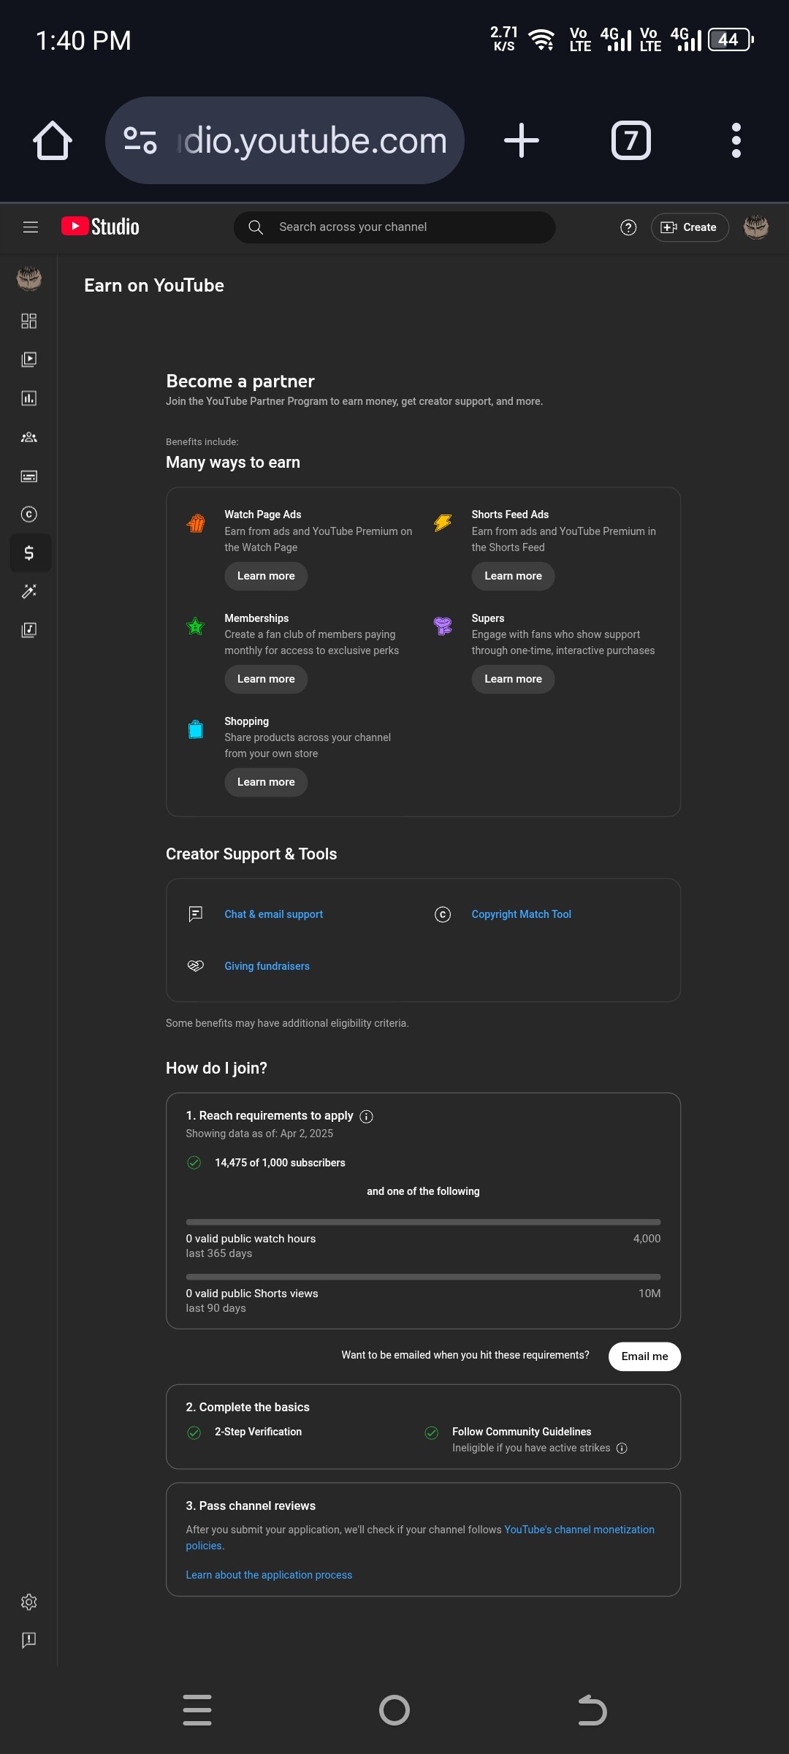Open the Content sidebar icon

click(x=29, y=360)
